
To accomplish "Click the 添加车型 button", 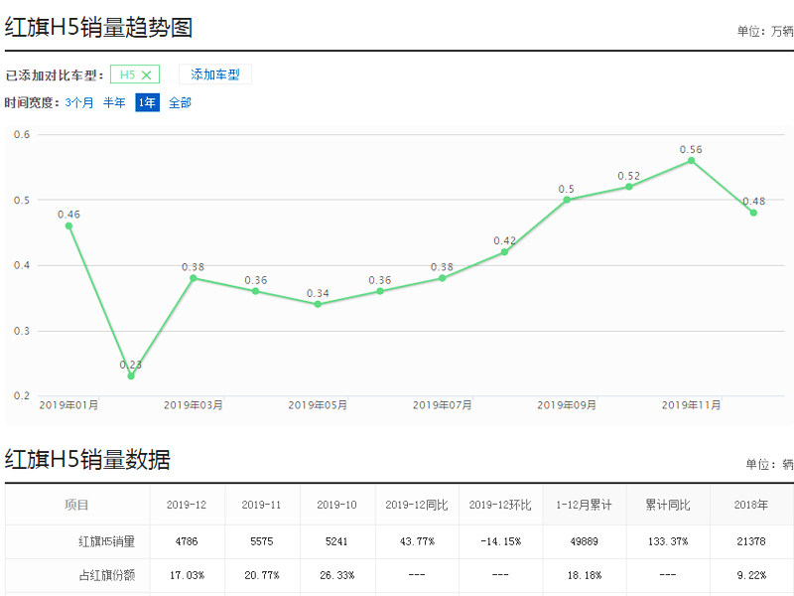I will [x=215, y=74].
